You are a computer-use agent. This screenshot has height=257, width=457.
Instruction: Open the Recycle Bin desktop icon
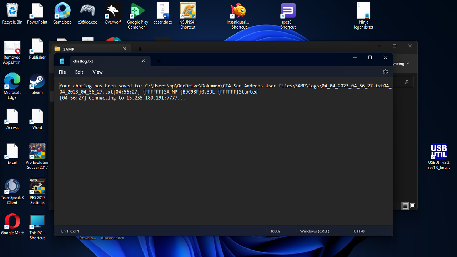12,14
